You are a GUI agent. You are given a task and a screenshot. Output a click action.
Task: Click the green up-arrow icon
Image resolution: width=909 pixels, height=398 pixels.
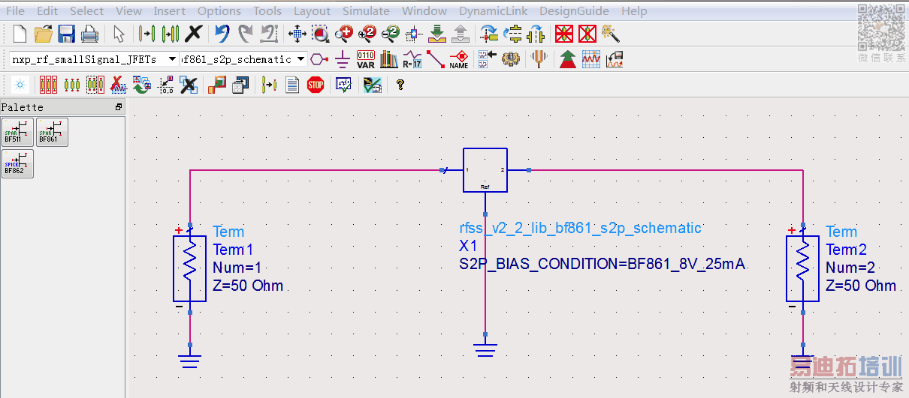tap(568, 59)
